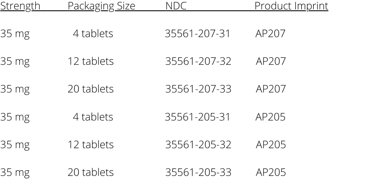The image size is (369, 184).
Task: Select NDC code 35561-205-32
Action: click(x=198, y=145)
